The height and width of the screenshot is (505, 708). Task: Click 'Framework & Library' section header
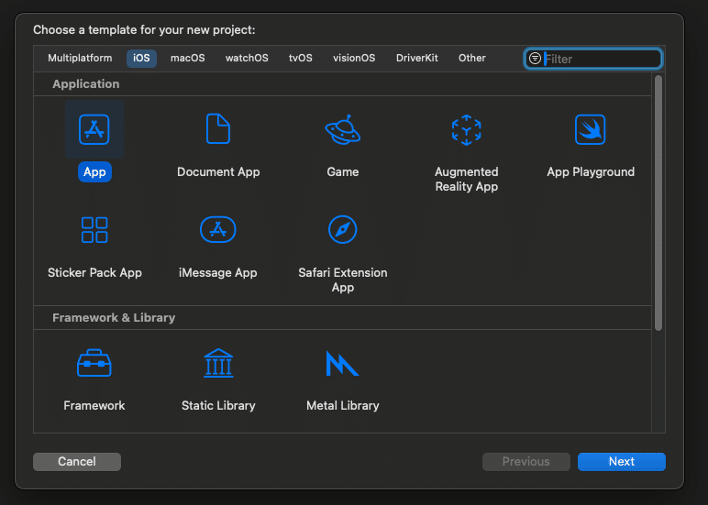pos(114,318)
